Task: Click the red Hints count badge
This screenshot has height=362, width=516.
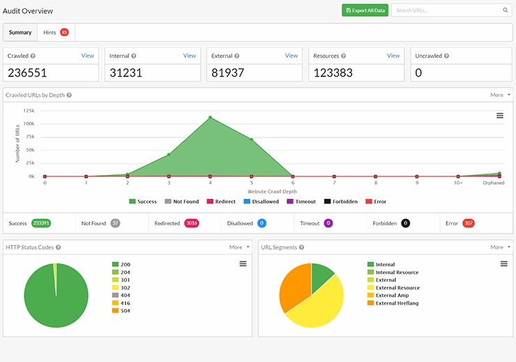Action: click(64, 32)
